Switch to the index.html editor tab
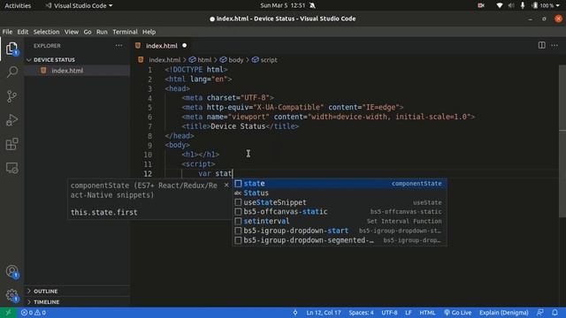 pyautogui.click(x=161, y=45)
